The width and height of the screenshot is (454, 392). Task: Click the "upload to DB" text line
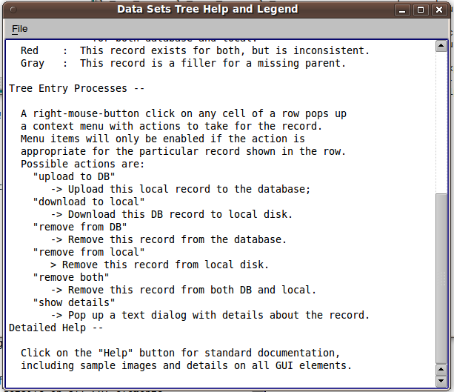pos(74,176)
